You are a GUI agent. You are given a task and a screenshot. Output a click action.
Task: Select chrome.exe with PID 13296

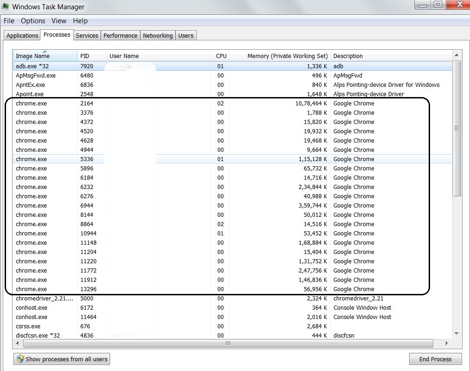point(232,289)
